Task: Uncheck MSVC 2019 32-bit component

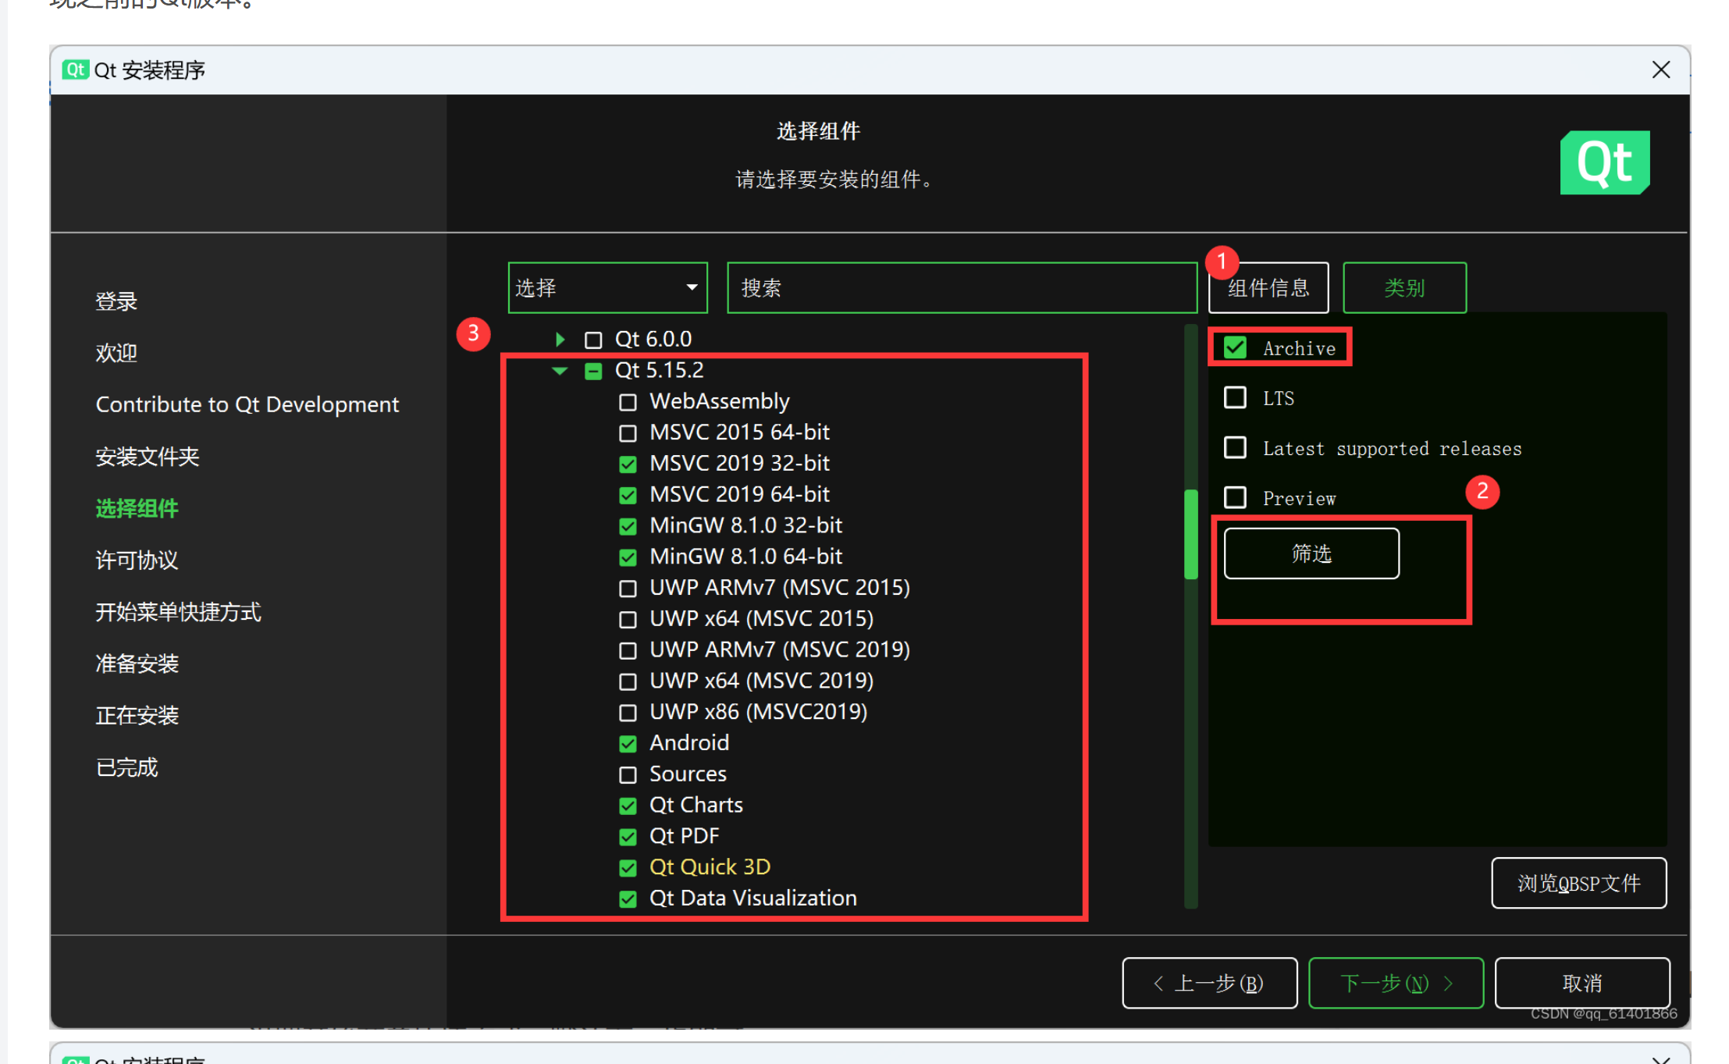Action: click(628, 464)
